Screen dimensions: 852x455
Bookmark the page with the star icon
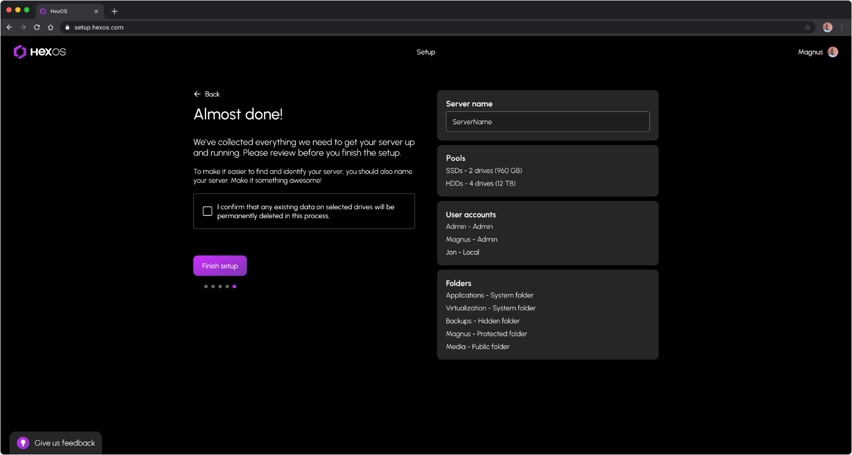click(x=807, y=27)
